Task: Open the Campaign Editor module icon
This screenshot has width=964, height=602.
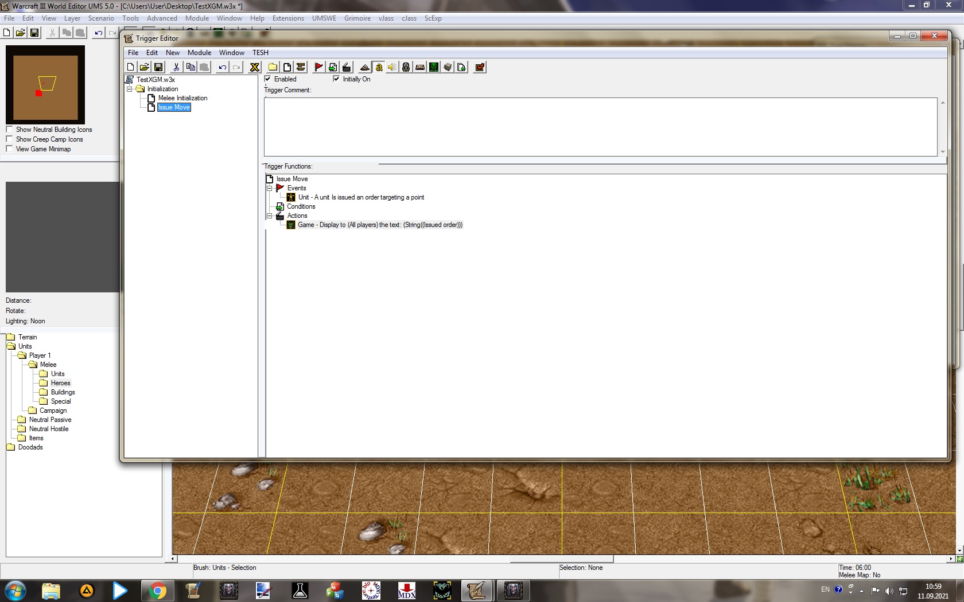Action: [x=420, y=67]
